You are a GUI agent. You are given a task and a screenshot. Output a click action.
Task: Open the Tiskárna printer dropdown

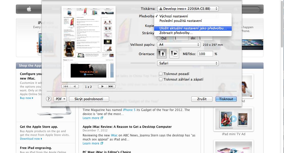pyautogui.click(x=188, y=9)
